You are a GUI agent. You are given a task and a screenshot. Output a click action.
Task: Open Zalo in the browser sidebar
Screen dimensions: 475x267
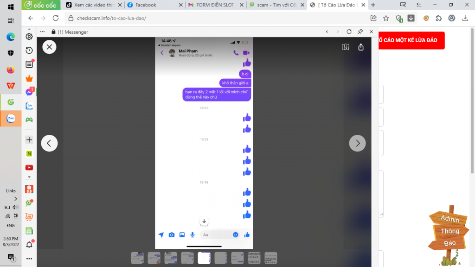pyautogui.click(x=29, y=106)
